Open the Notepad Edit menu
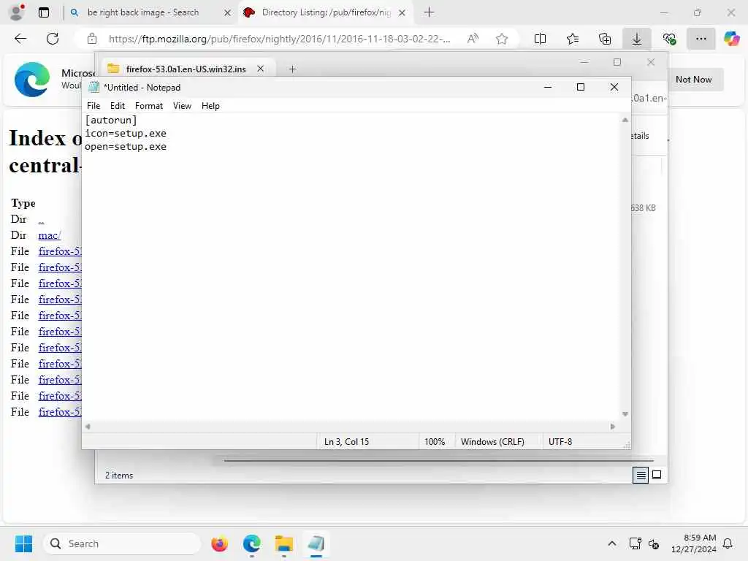Image resolution: width=748 pixels, height=561 pixels. [x=118, y=106]
